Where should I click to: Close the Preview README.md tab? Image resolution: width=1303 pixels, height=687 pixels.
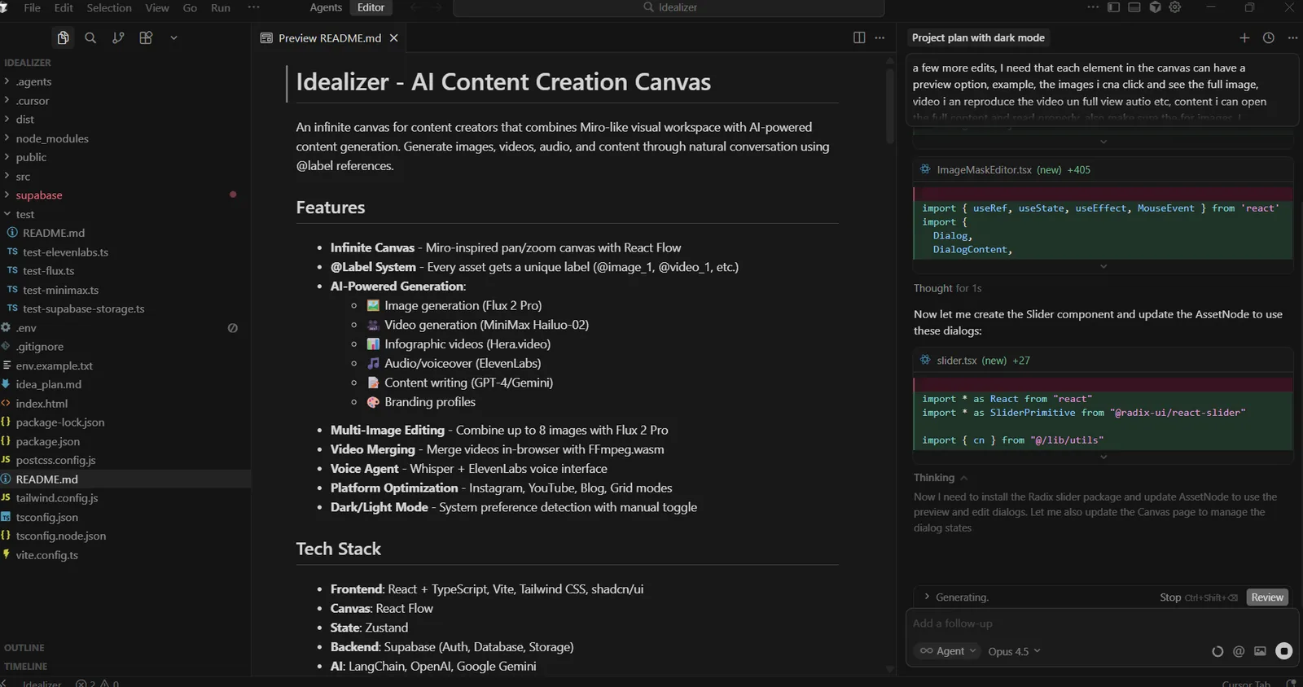click(394, 38)
